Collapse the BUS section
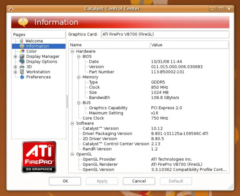 (x=79, y=103)
